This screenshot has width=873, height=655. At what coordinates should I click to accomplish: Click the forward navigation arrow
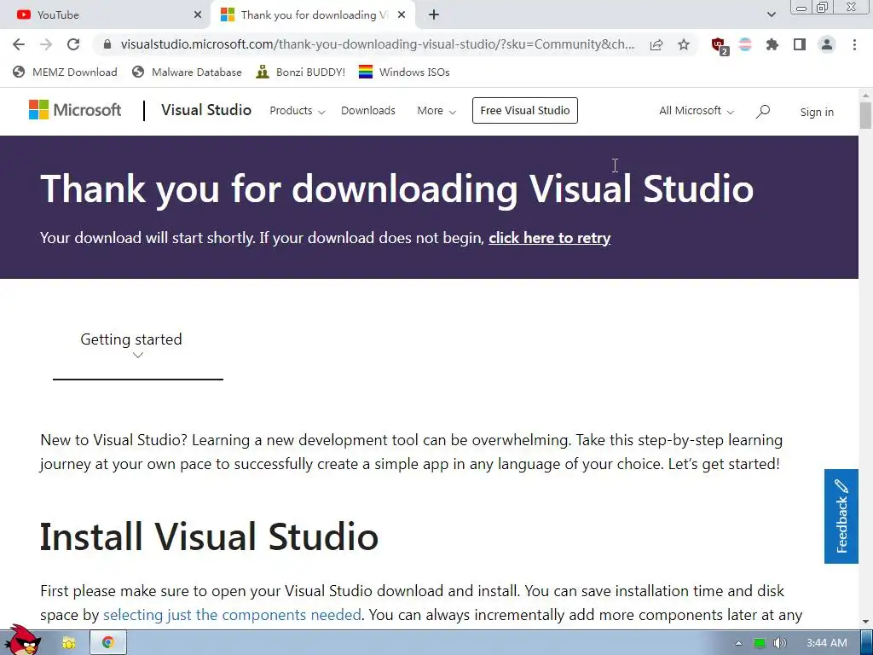(x=46, y=44)
